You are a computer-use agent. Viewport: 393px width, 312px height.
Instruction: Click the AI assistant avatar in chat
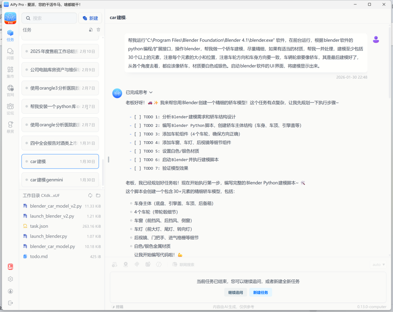(117, 93)
